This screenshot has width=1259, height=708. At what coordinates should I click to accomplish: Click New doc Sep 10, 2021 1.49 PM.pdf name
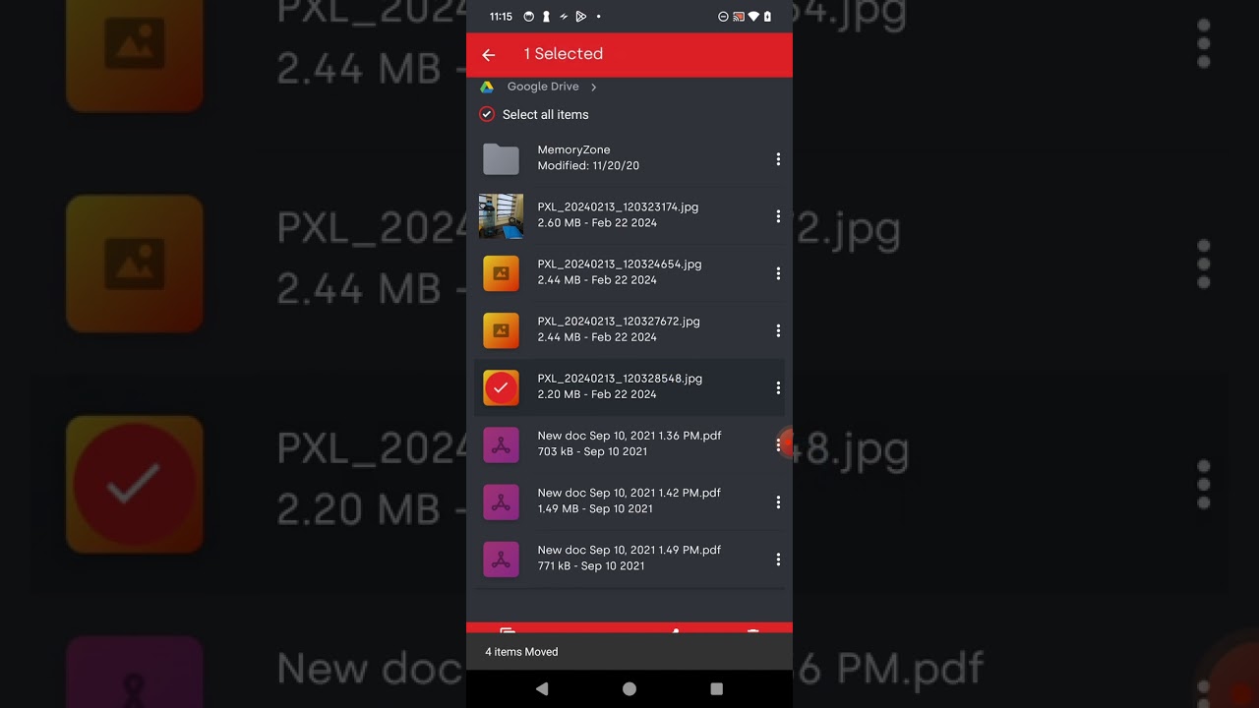tap(629, 549)
